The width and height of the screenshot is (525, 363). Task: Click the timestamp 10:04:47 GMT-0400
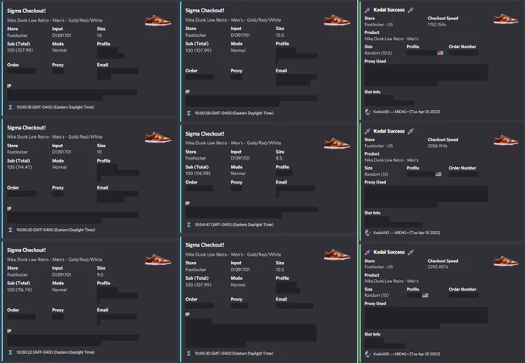tap(234, 224)
